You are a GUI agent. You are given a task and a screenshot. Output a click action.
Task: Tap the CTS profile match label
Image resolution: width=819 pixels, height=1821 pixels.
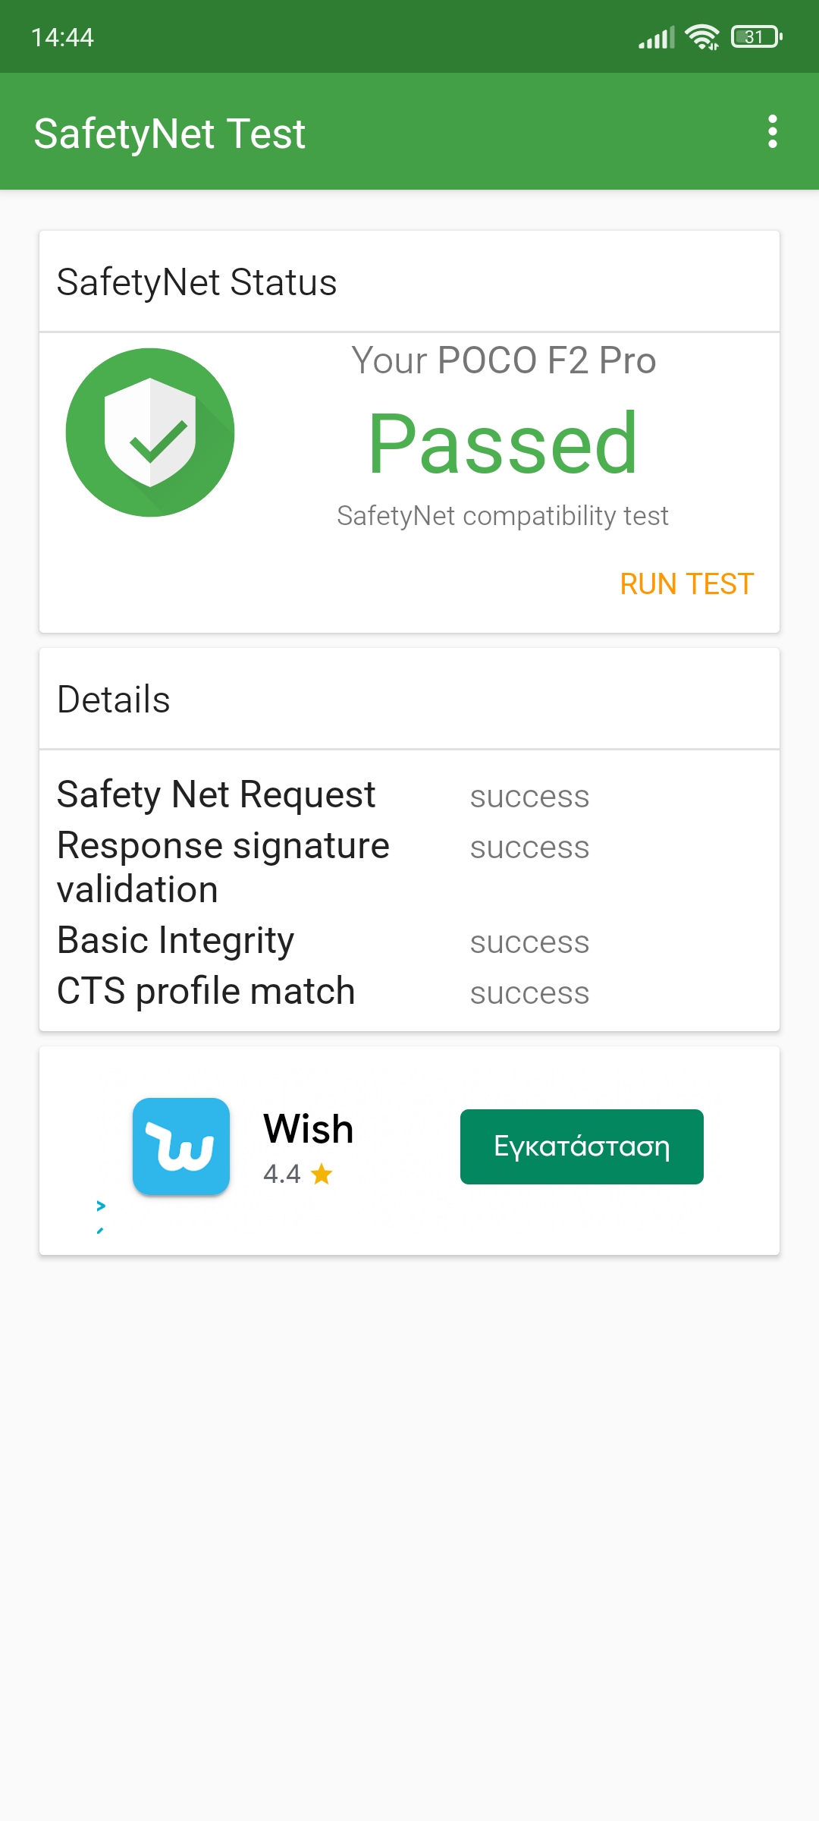(206, 991)
